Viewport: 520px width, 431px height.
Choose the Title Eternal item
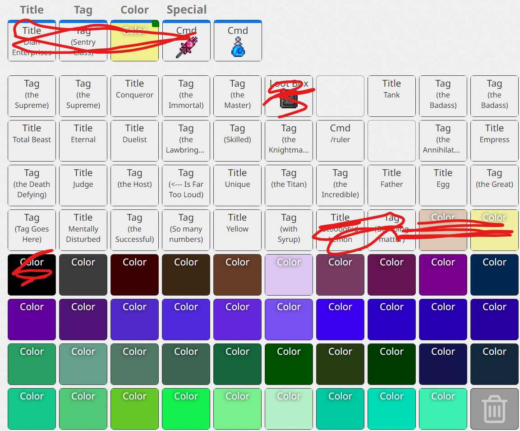pos(83,141)
